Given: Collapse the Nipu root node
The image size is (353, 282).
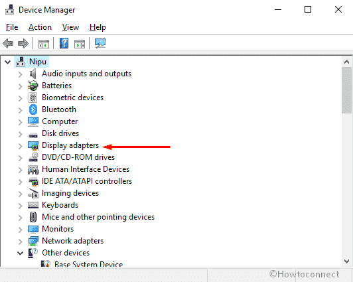Looking at the screenshot, I should click(8, 62).
